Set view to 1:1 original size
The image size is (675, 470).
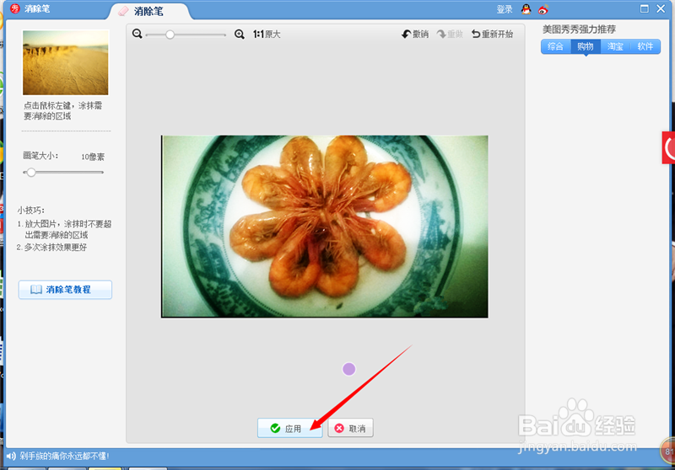click(x=267, y=35)
